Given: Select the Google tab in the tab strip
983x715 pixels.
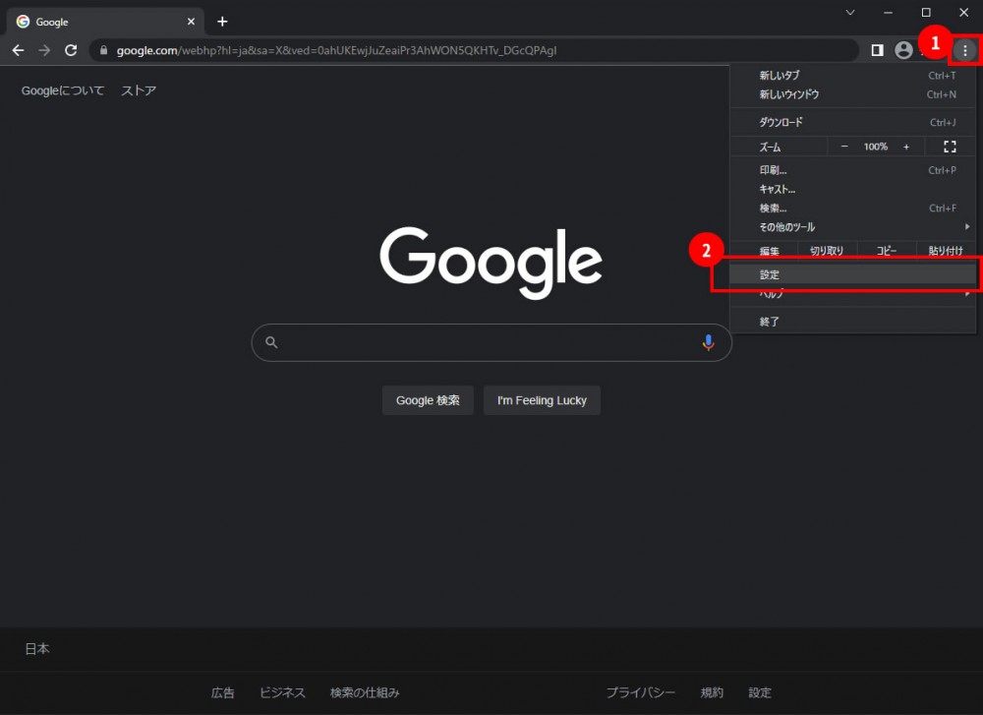Looking at the screenshot, I should coord(105,22).
